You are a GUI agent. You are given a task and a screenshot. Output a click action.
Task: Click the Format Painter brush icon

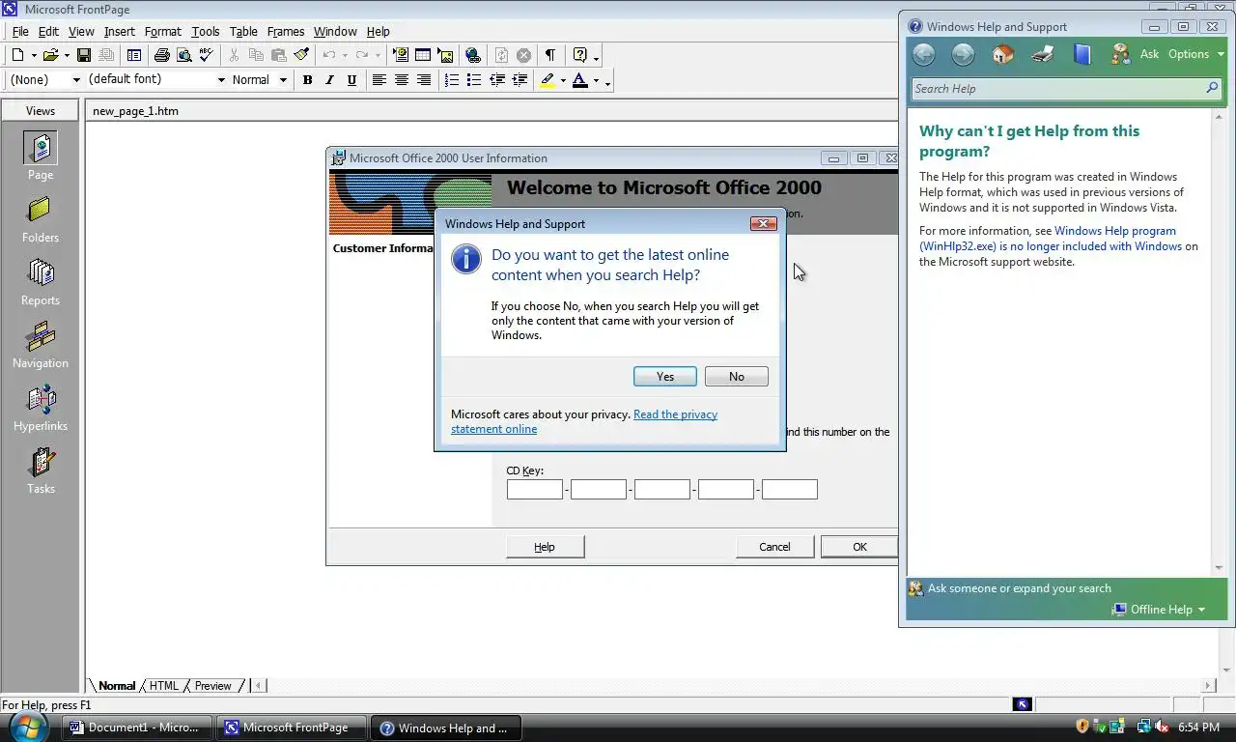301,55
